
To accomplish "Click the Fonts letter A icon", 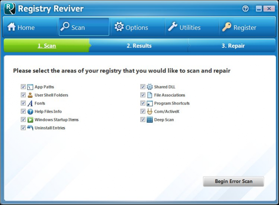I will (x=30, y=103).
